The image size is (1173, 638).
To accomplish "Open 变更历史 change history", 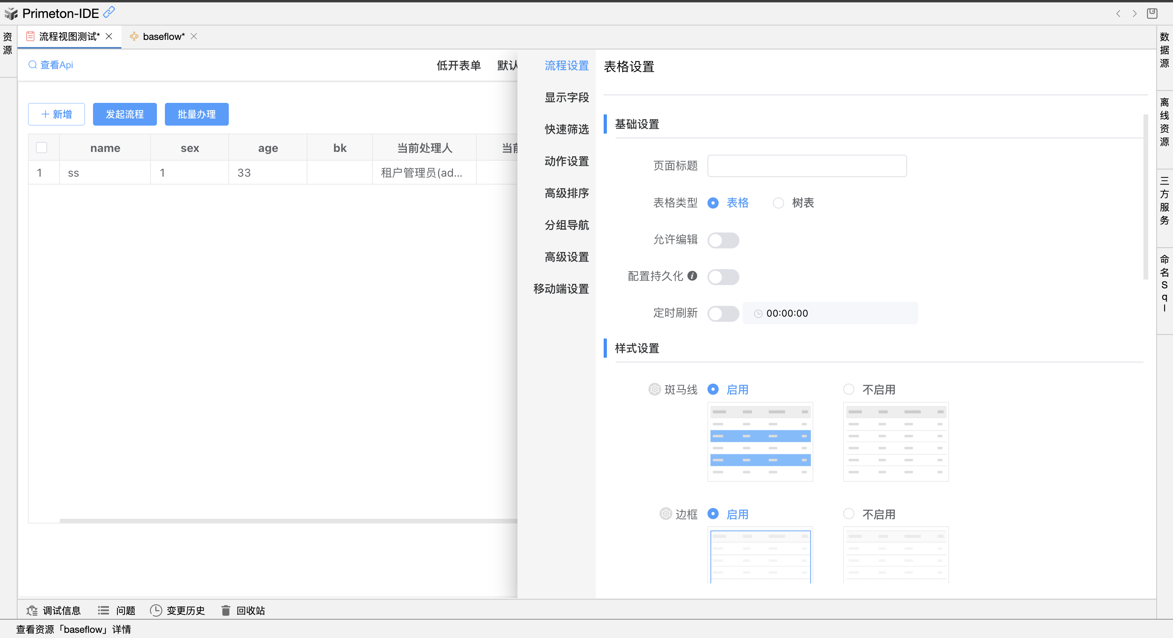I will [x=178, y=610].
